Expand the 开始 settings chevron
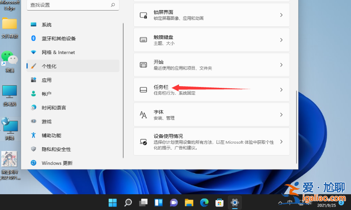 282,65
